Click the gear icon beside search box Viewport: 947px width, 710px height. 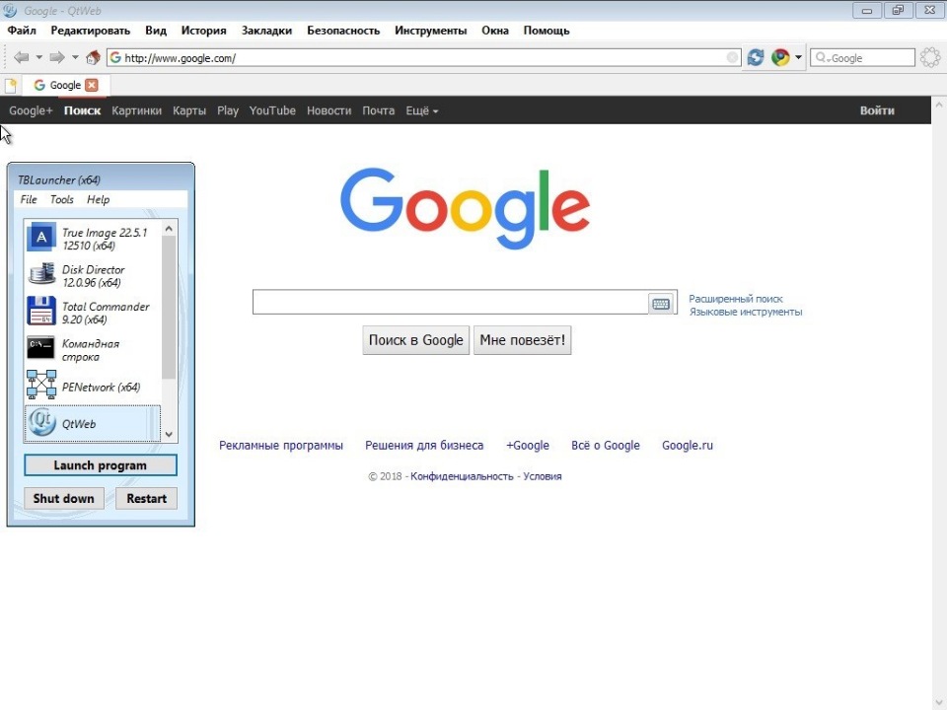pos(930,57)
